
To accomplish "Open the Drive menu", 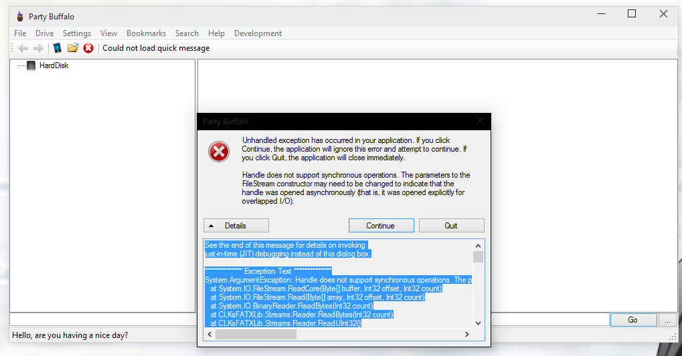I will point(44,33).
